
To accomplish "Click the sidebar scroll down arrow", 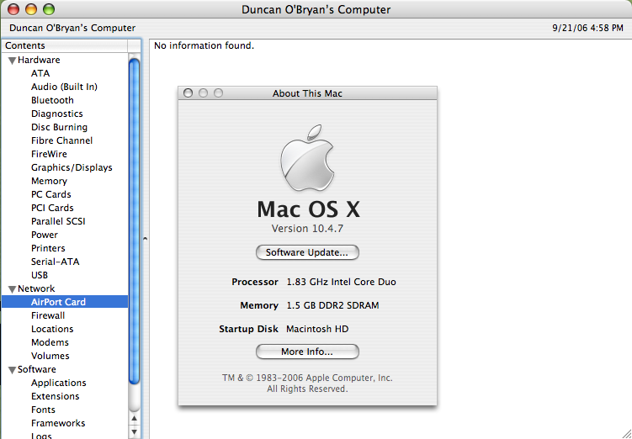I will tap(134, 432).
